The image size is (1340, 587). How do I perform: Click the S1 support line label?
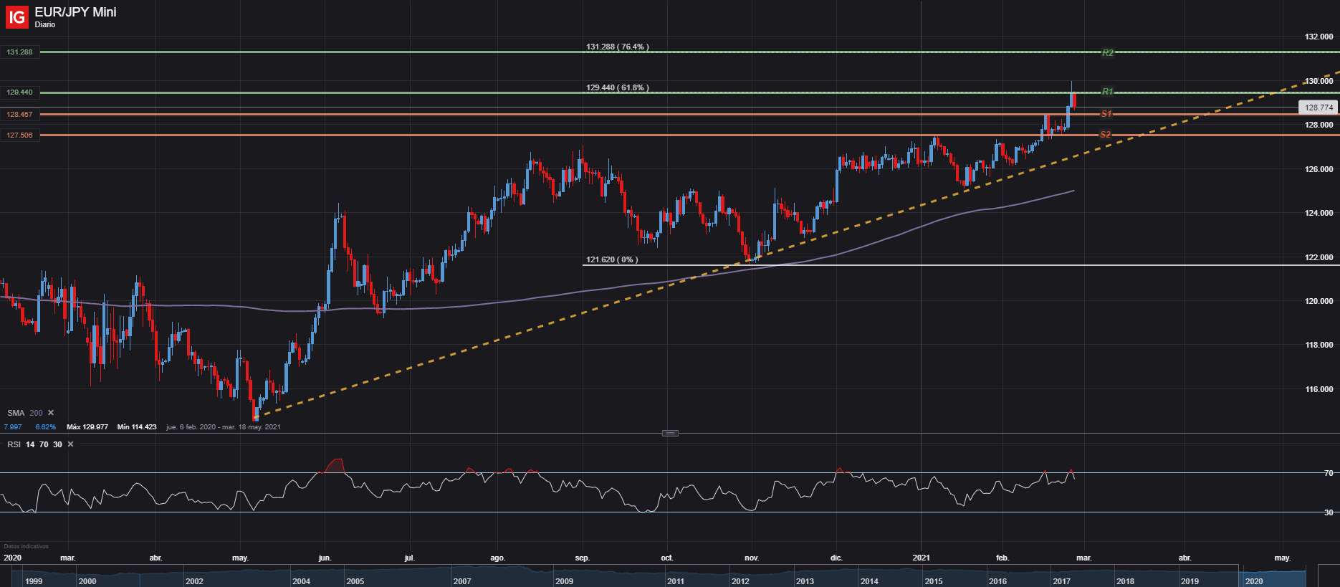click(1106, 114)
